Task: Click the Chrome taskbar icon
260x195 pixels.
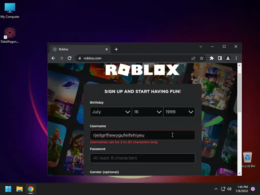Action: point(31,189)
